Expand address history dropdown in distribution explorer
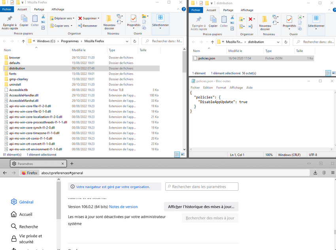336x250 pixels. pos(278,42)
